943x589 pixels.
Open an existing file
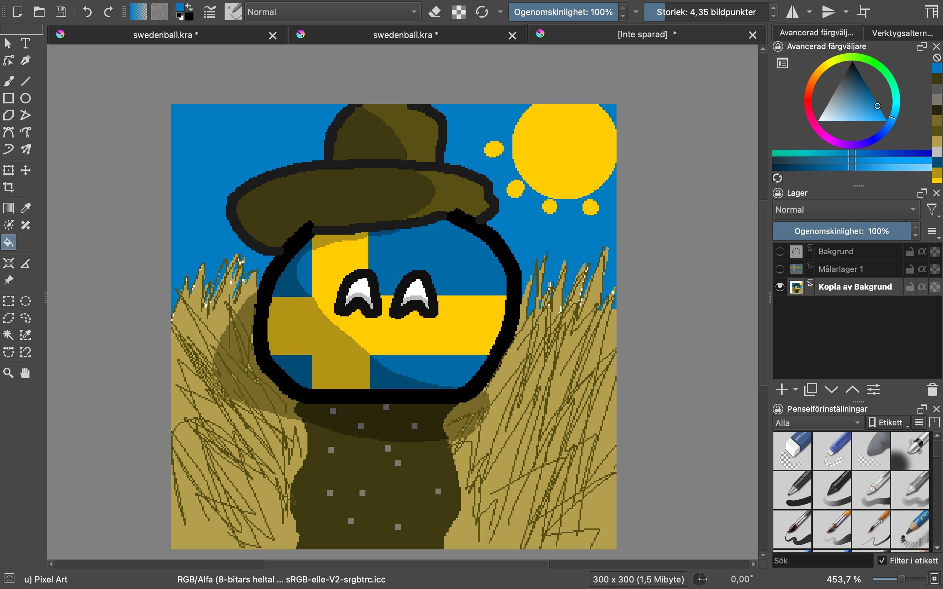[x=39, y=12]
